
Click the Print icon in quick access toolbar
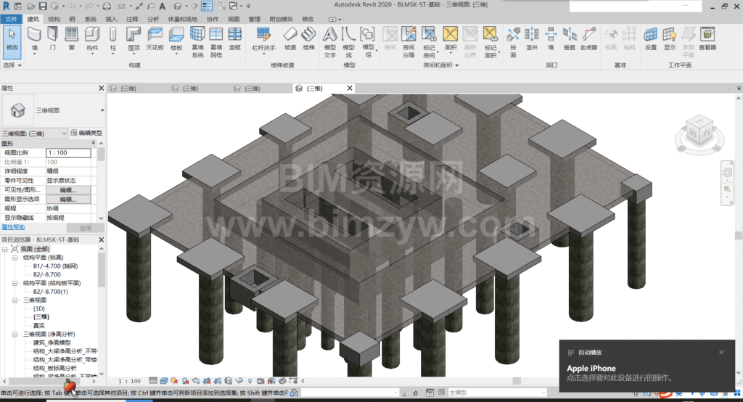[107, 6]
